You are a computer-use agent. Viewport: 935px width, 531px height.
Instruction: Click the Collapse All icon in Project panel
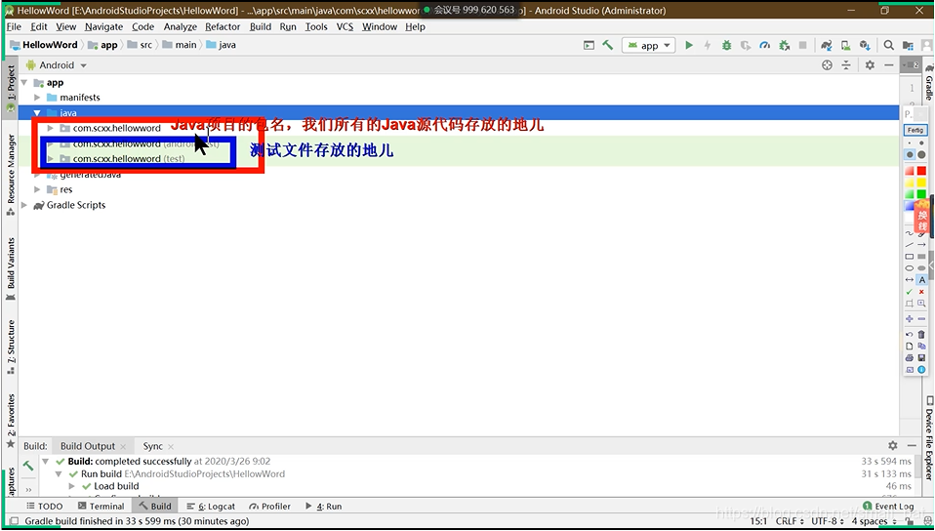click(846, 65)
